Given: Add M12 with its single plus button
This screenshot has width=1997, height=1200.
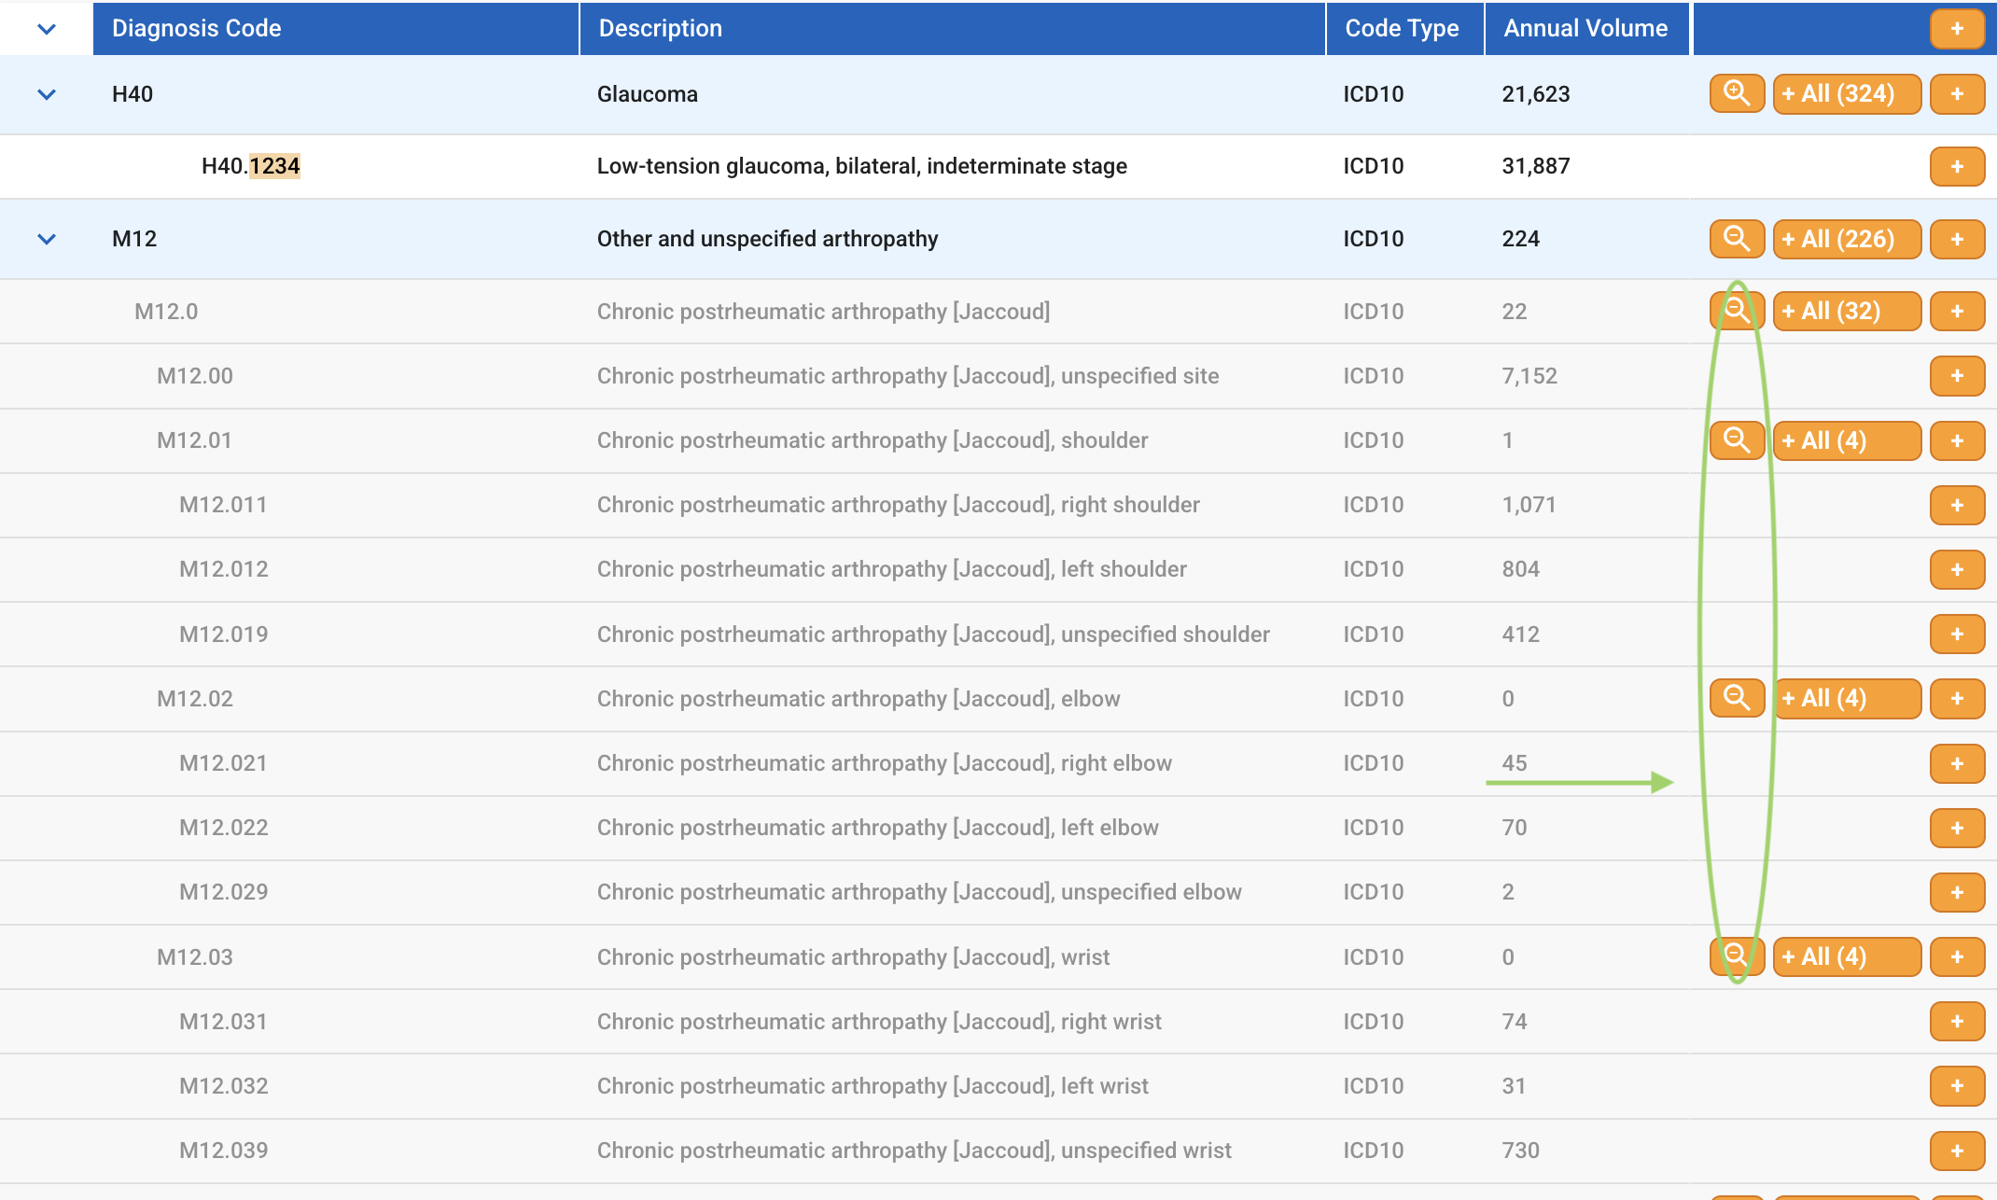Looking at the screenshot, I should [1957, 239].
